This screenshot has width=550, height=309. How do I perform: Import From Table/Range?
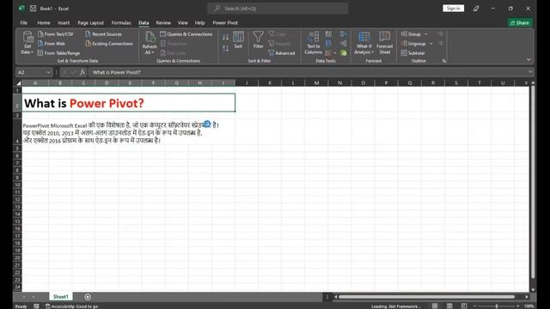pos(58,53)
